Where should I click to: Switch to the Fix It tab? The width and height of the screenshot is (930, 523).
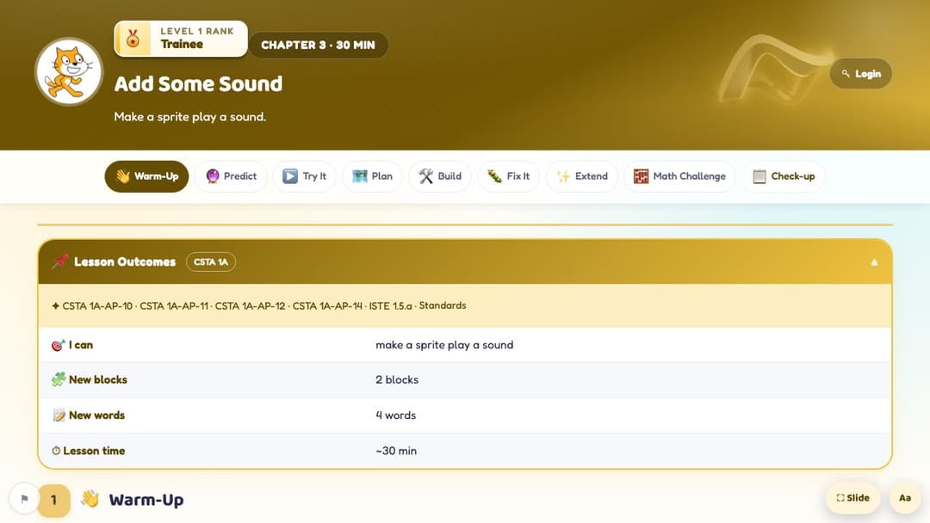(x=508, y=176)
